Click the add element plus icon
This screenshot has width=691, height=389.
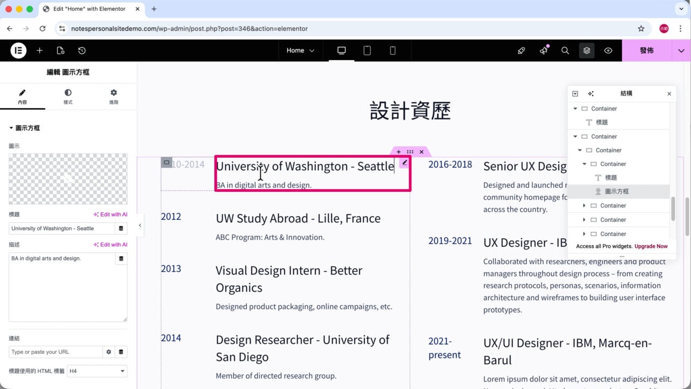click(39, 50)
